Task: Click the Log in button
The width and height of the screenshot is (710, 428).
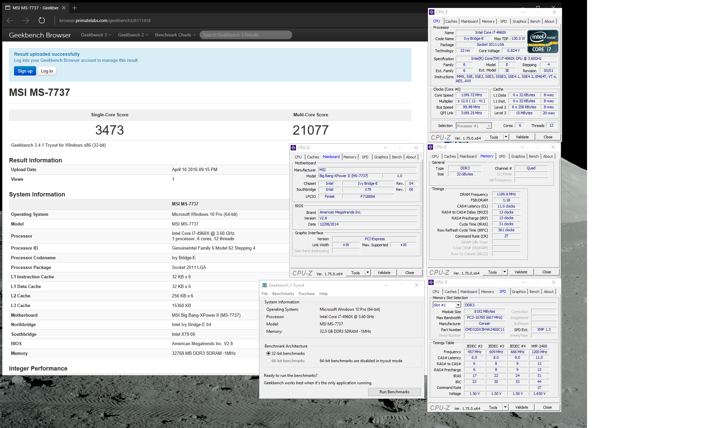Action: click(x=47, y=71)
